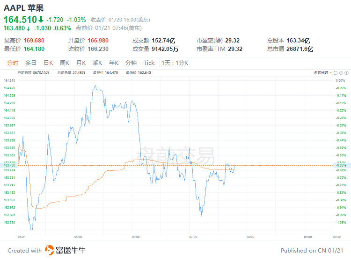351x260 pixels.
Task: Open the 月K chart tab
Action: pyautogui.click(x=81, y=63)
